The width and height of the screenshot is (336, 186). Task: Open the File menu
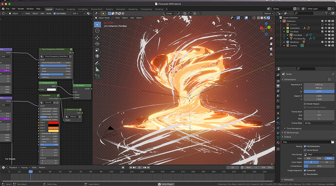8,9
